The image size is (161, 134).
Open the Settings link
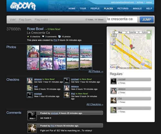tap(140, 2)
